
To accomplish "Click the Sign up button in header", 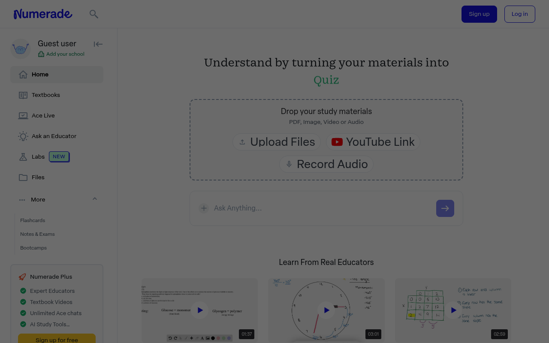I will click(x=479, y=14).
